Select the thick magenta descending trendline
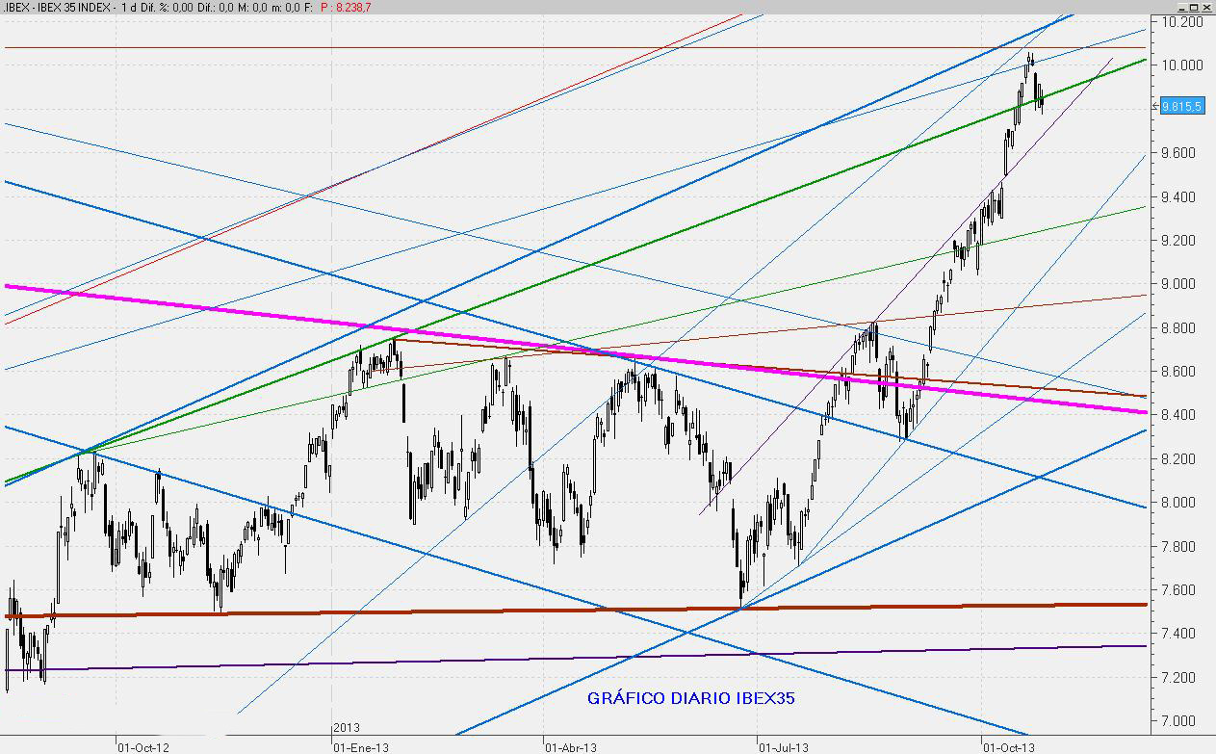The height and width of the screenshot is (754, 1216). [x=289, y=314]
